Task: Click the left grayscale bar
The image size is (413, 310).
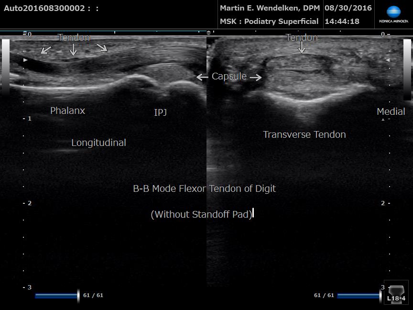Action: tap(6, 67)
